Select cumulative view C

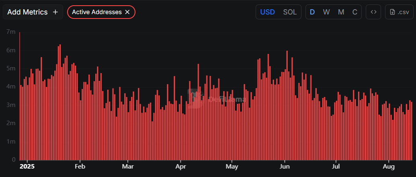[x=355, y=12]
